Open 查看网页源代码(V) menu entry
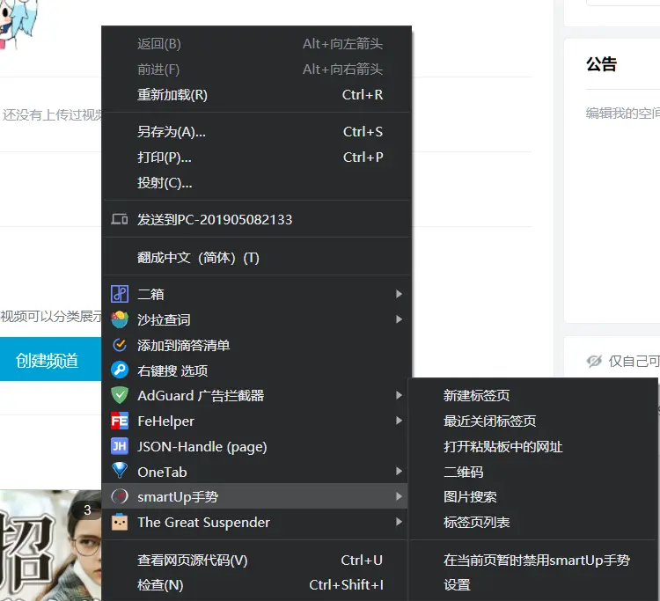Screen dimensions: 660x601 (254, 561)
